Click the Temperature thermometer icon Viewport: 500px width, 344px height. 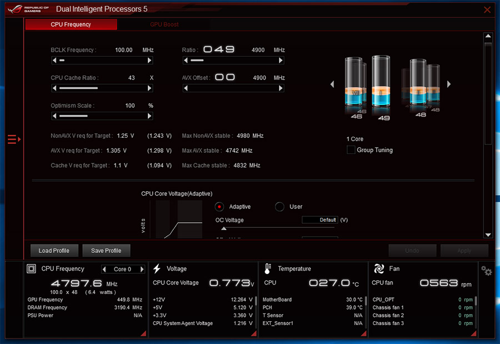[x=268, y=268]
